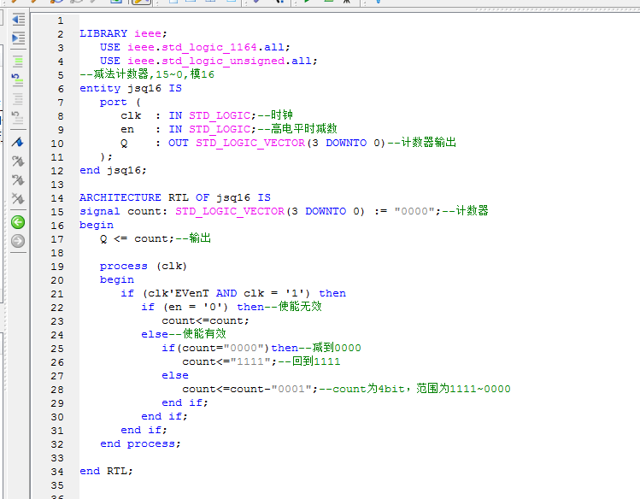Toggle bookmark with the blue flag icon
This screenshot has width=640, height=499.
tap(17, 141)
